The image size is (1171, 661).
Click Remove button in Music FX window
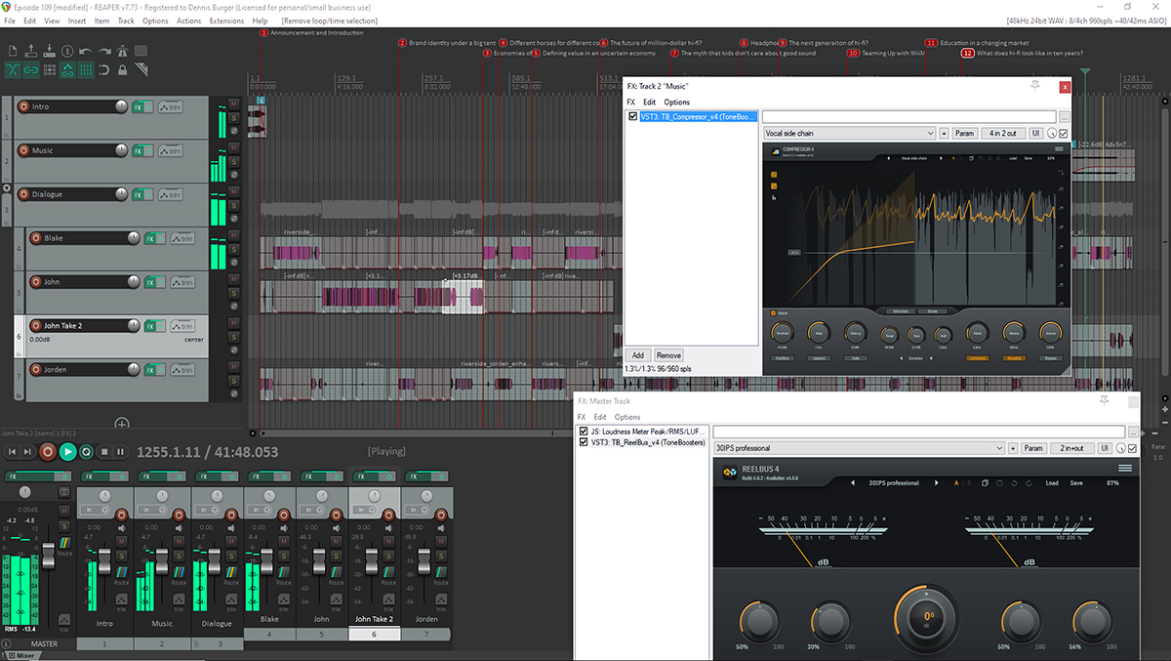(668, 355)
